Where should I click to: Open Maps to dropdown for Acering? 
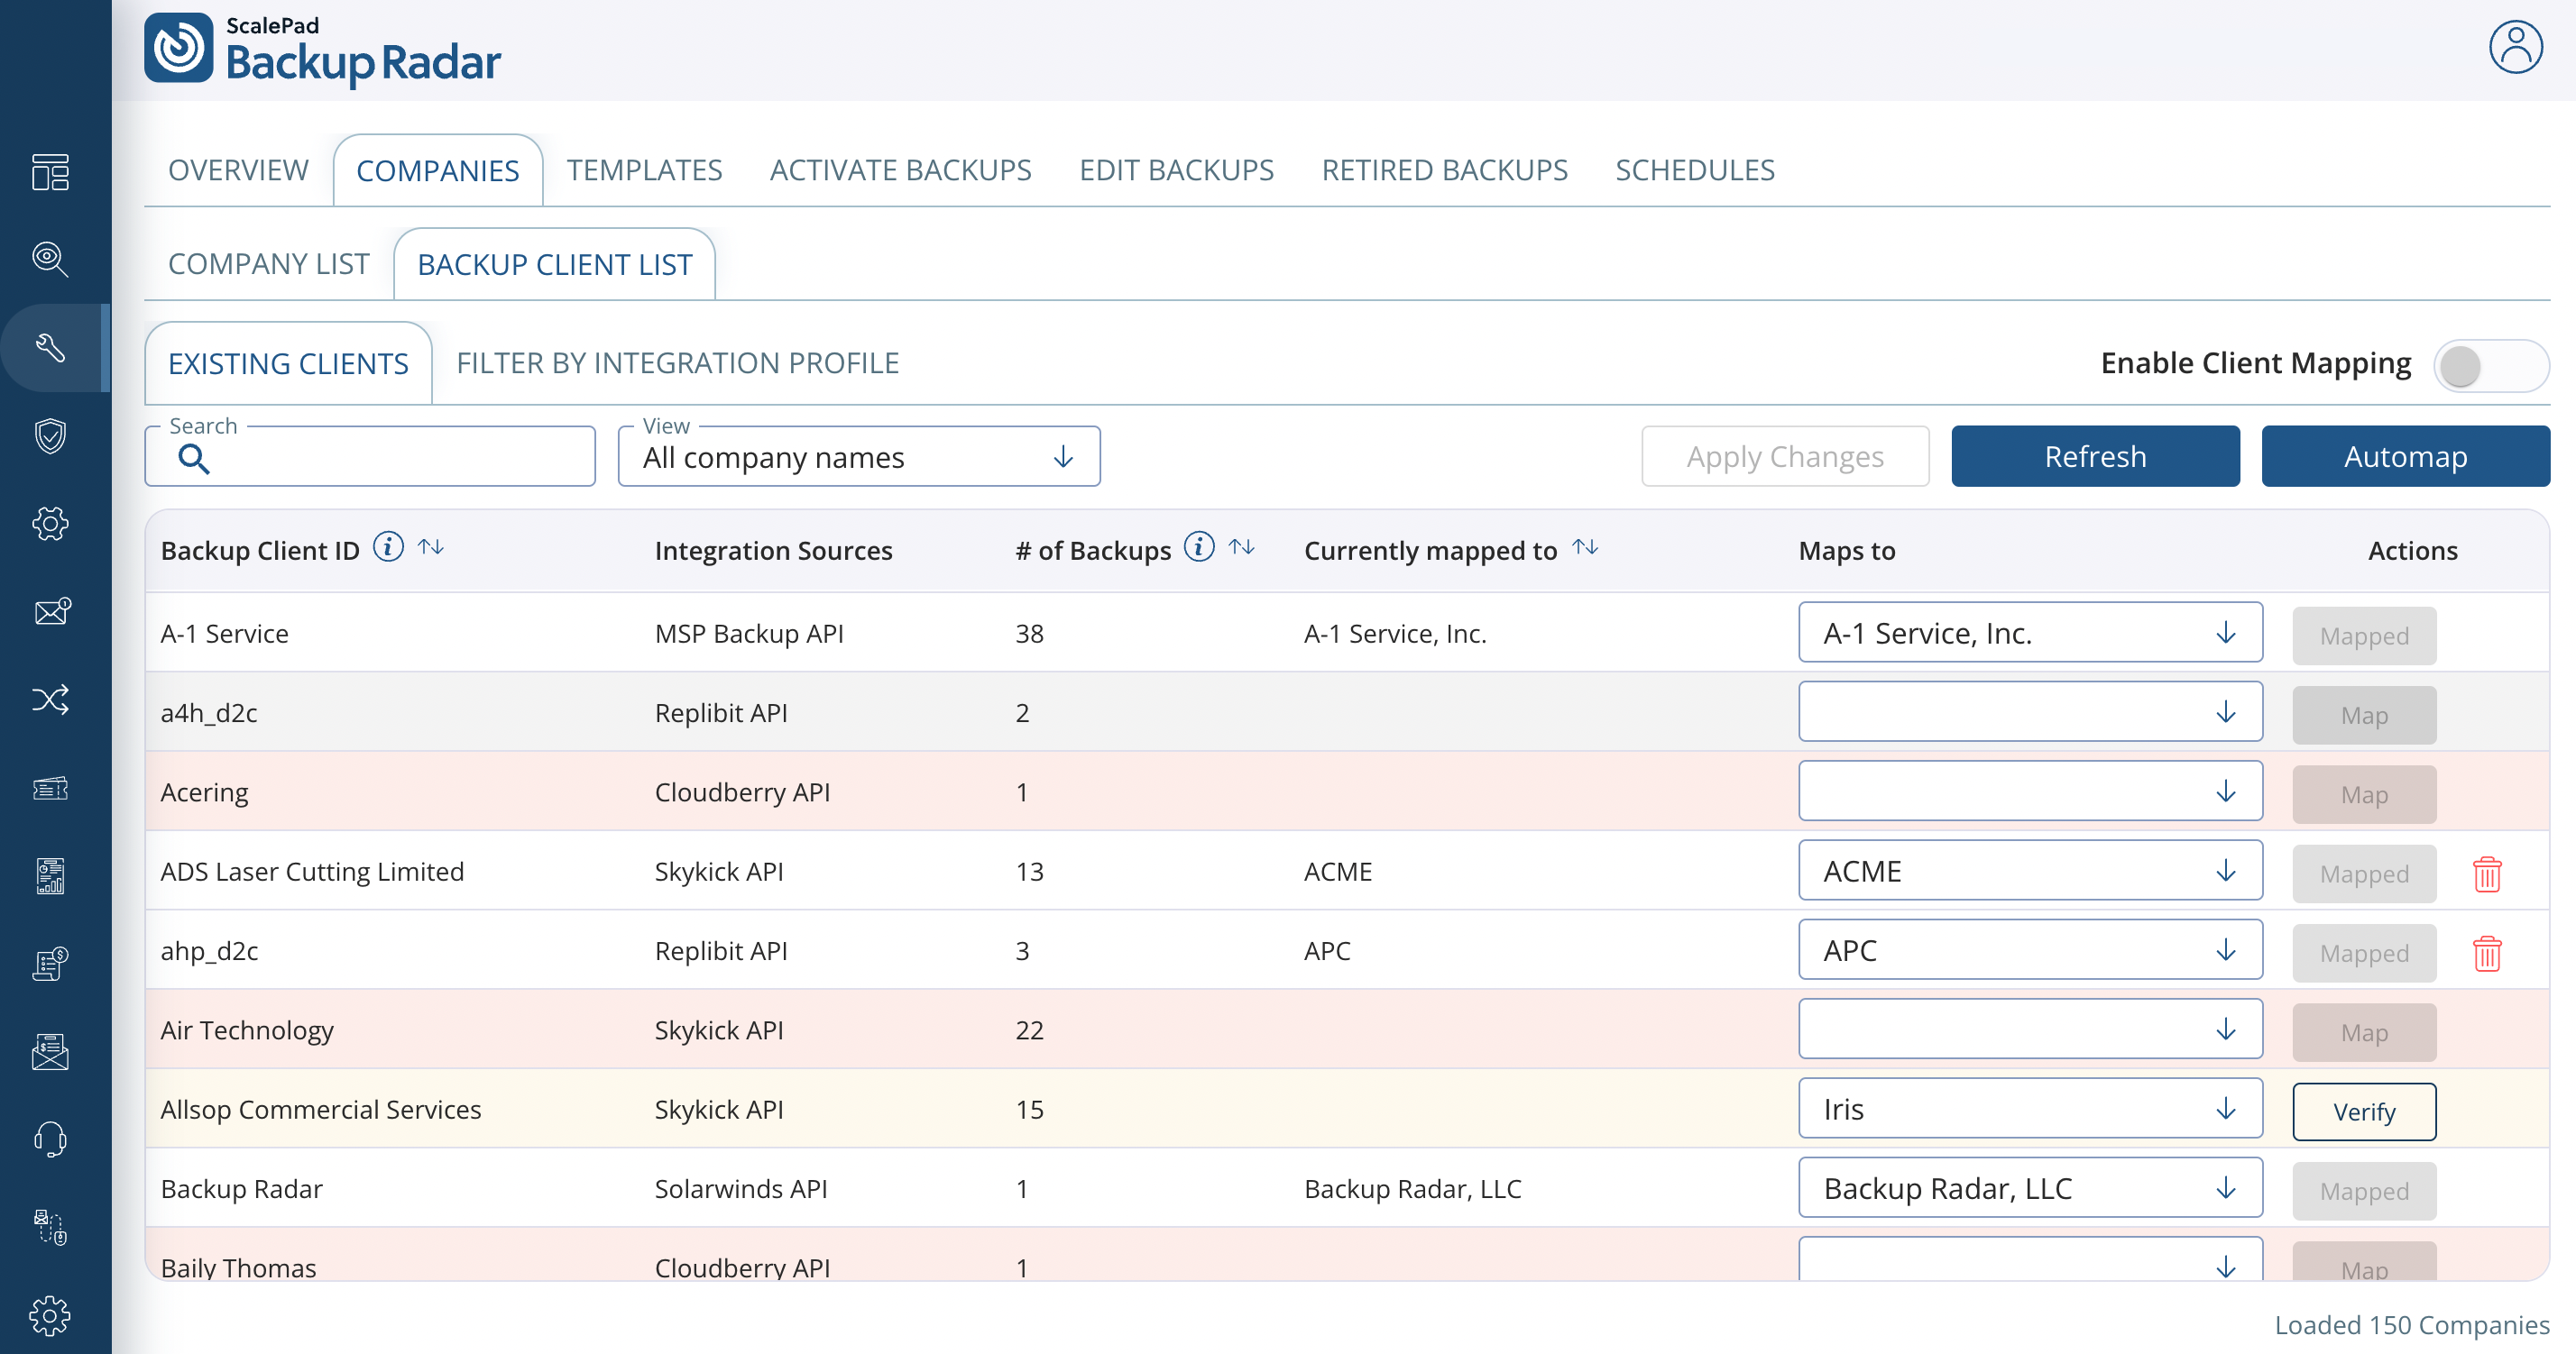coord(2030,791)
